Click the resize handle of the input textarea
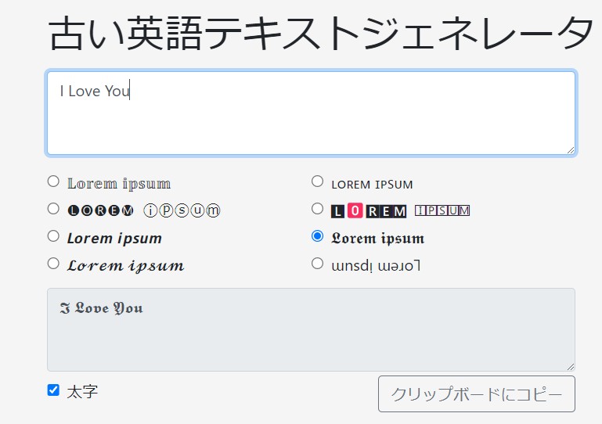The height and width of the screenshot is (424, 602). tap(571, 149)
